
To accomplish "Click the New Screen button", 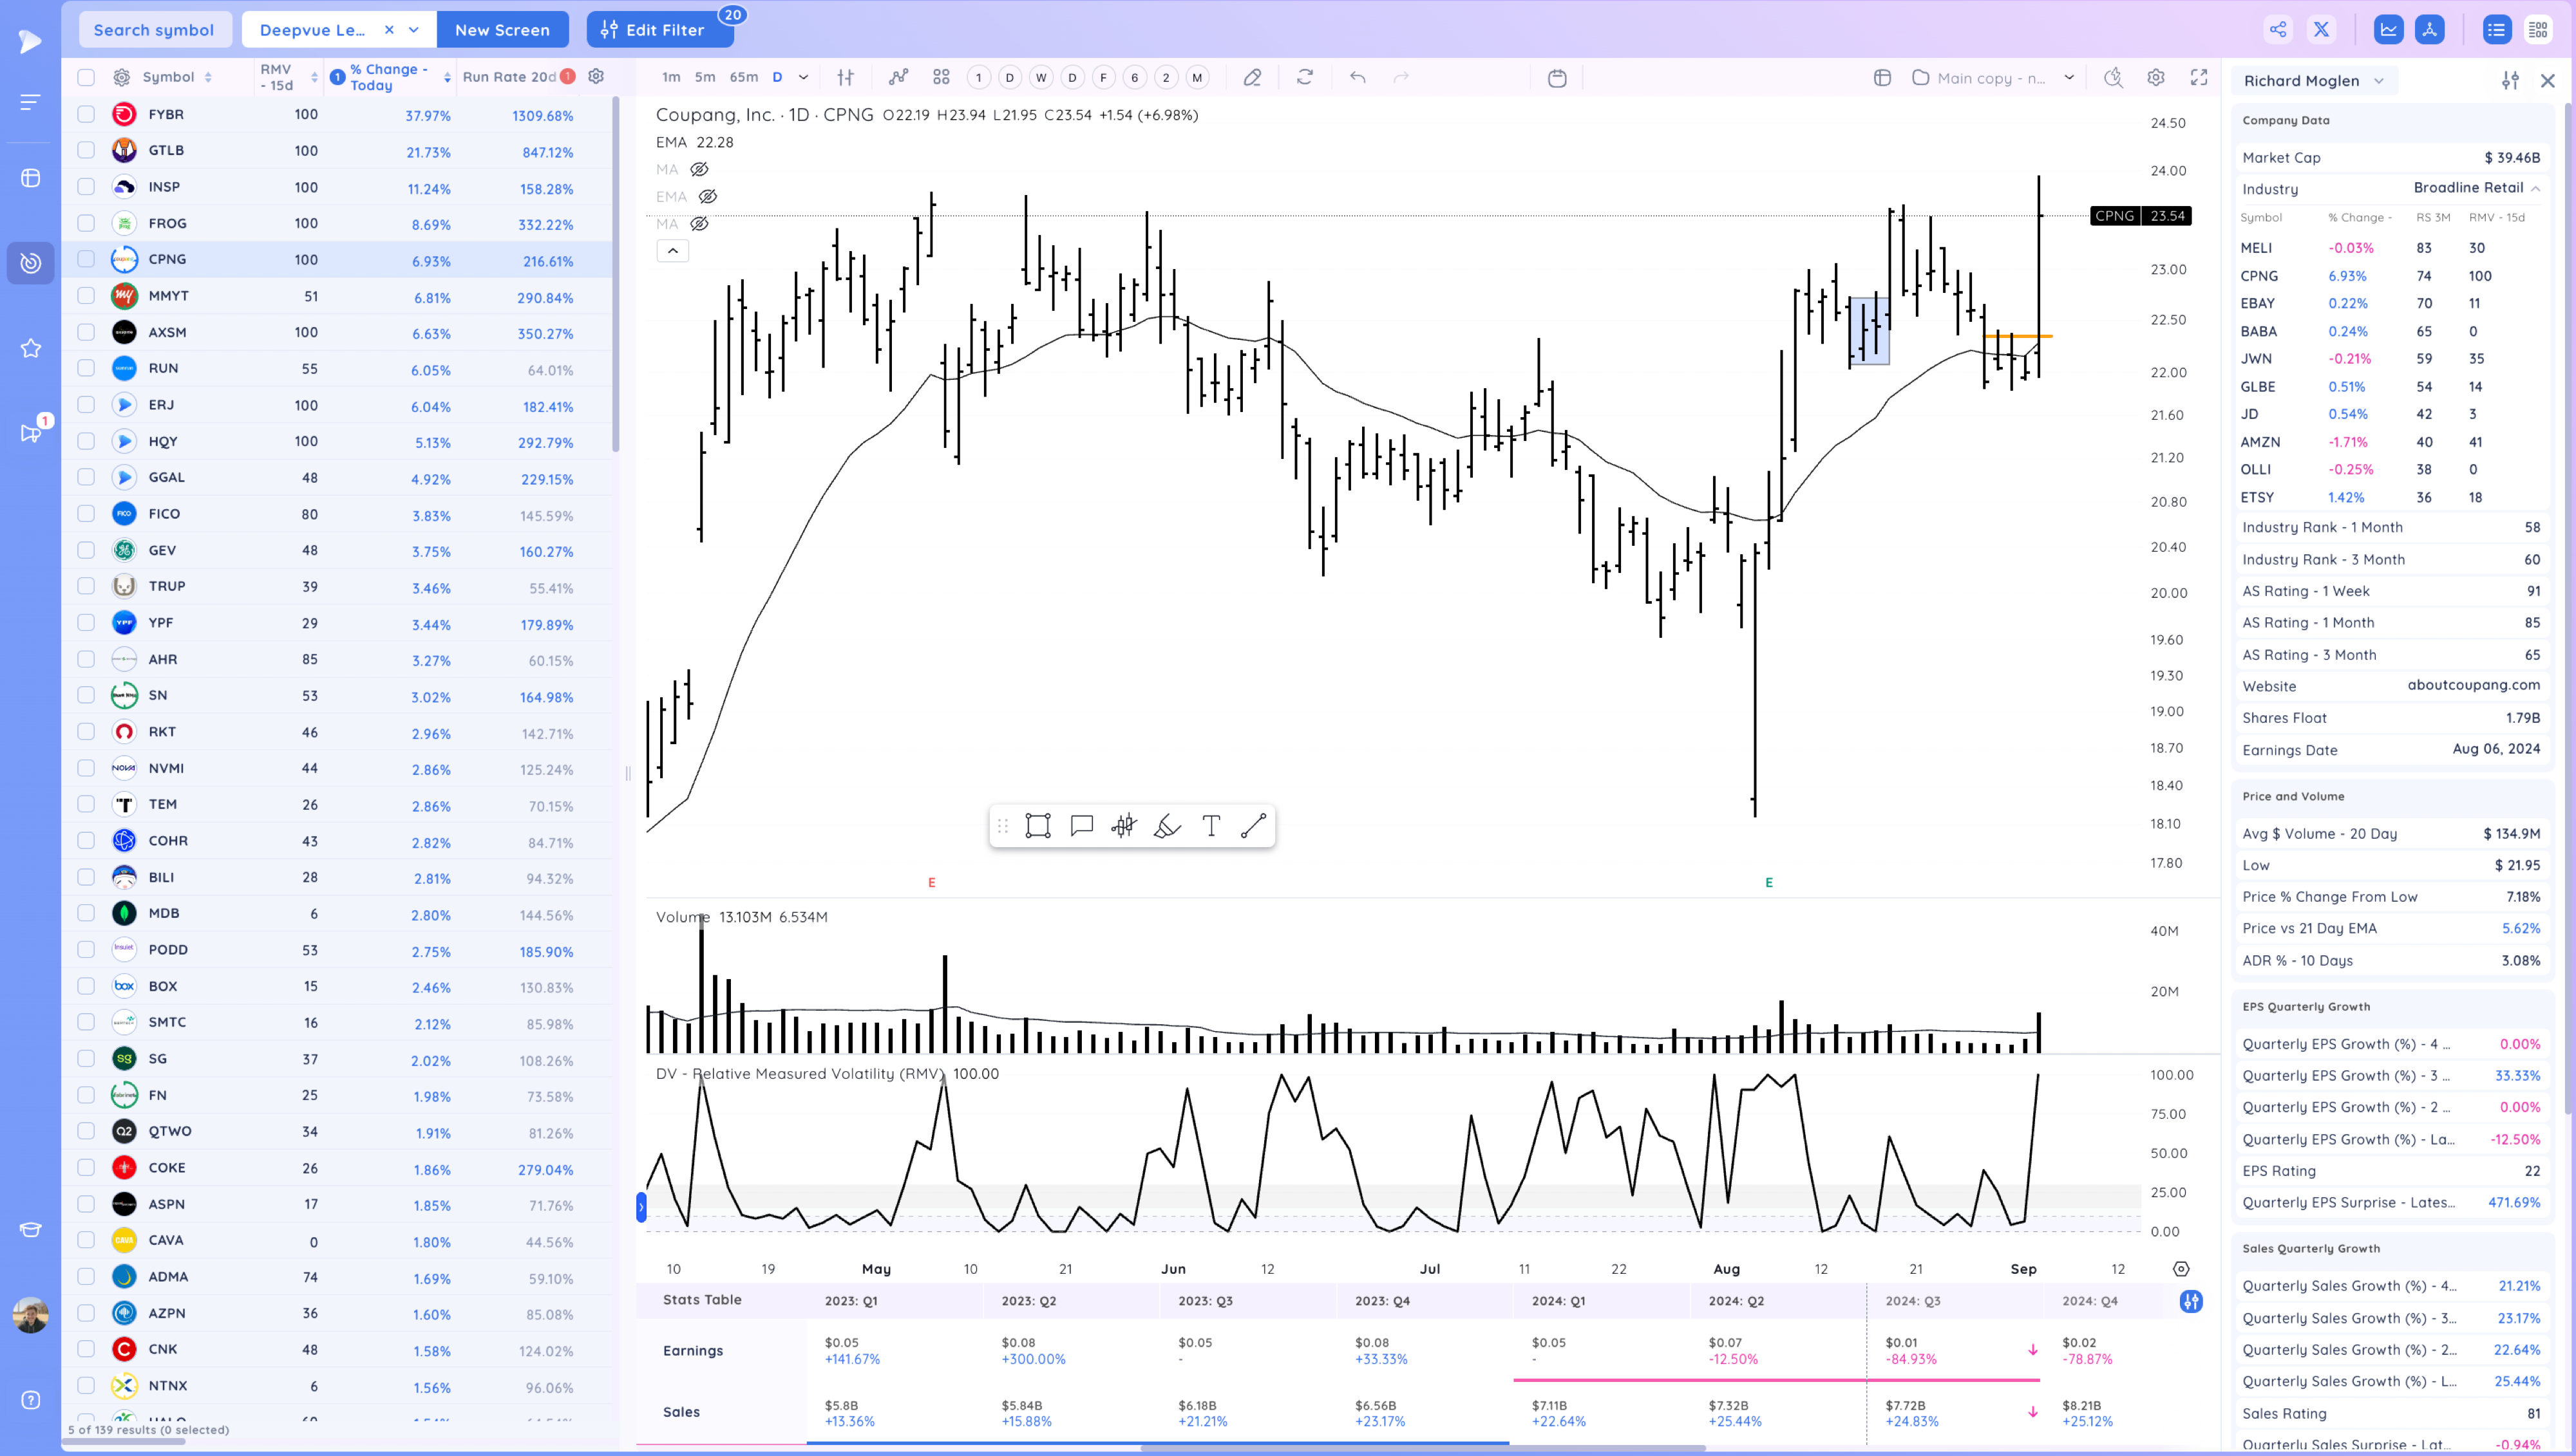I will pyautogui.click(x=503, y=29).
